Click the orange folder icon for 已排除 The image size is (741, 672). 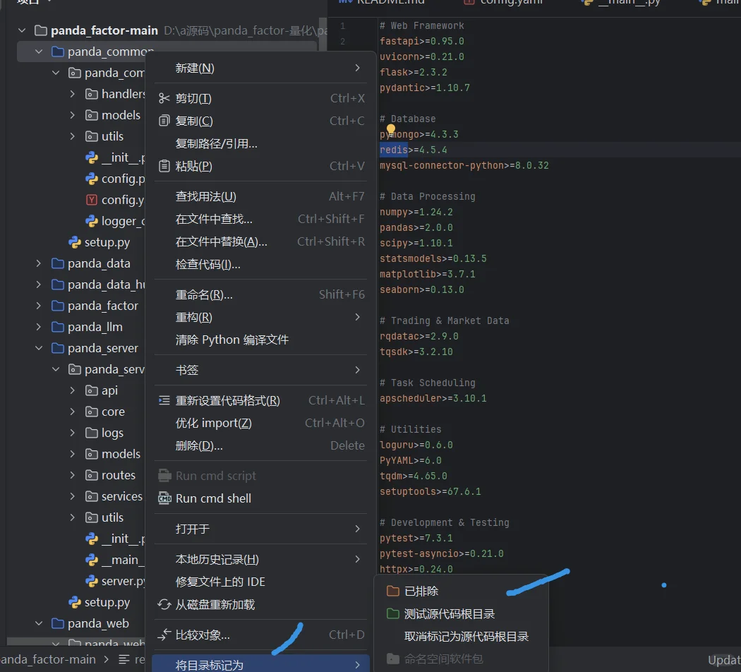pos(392,591)
